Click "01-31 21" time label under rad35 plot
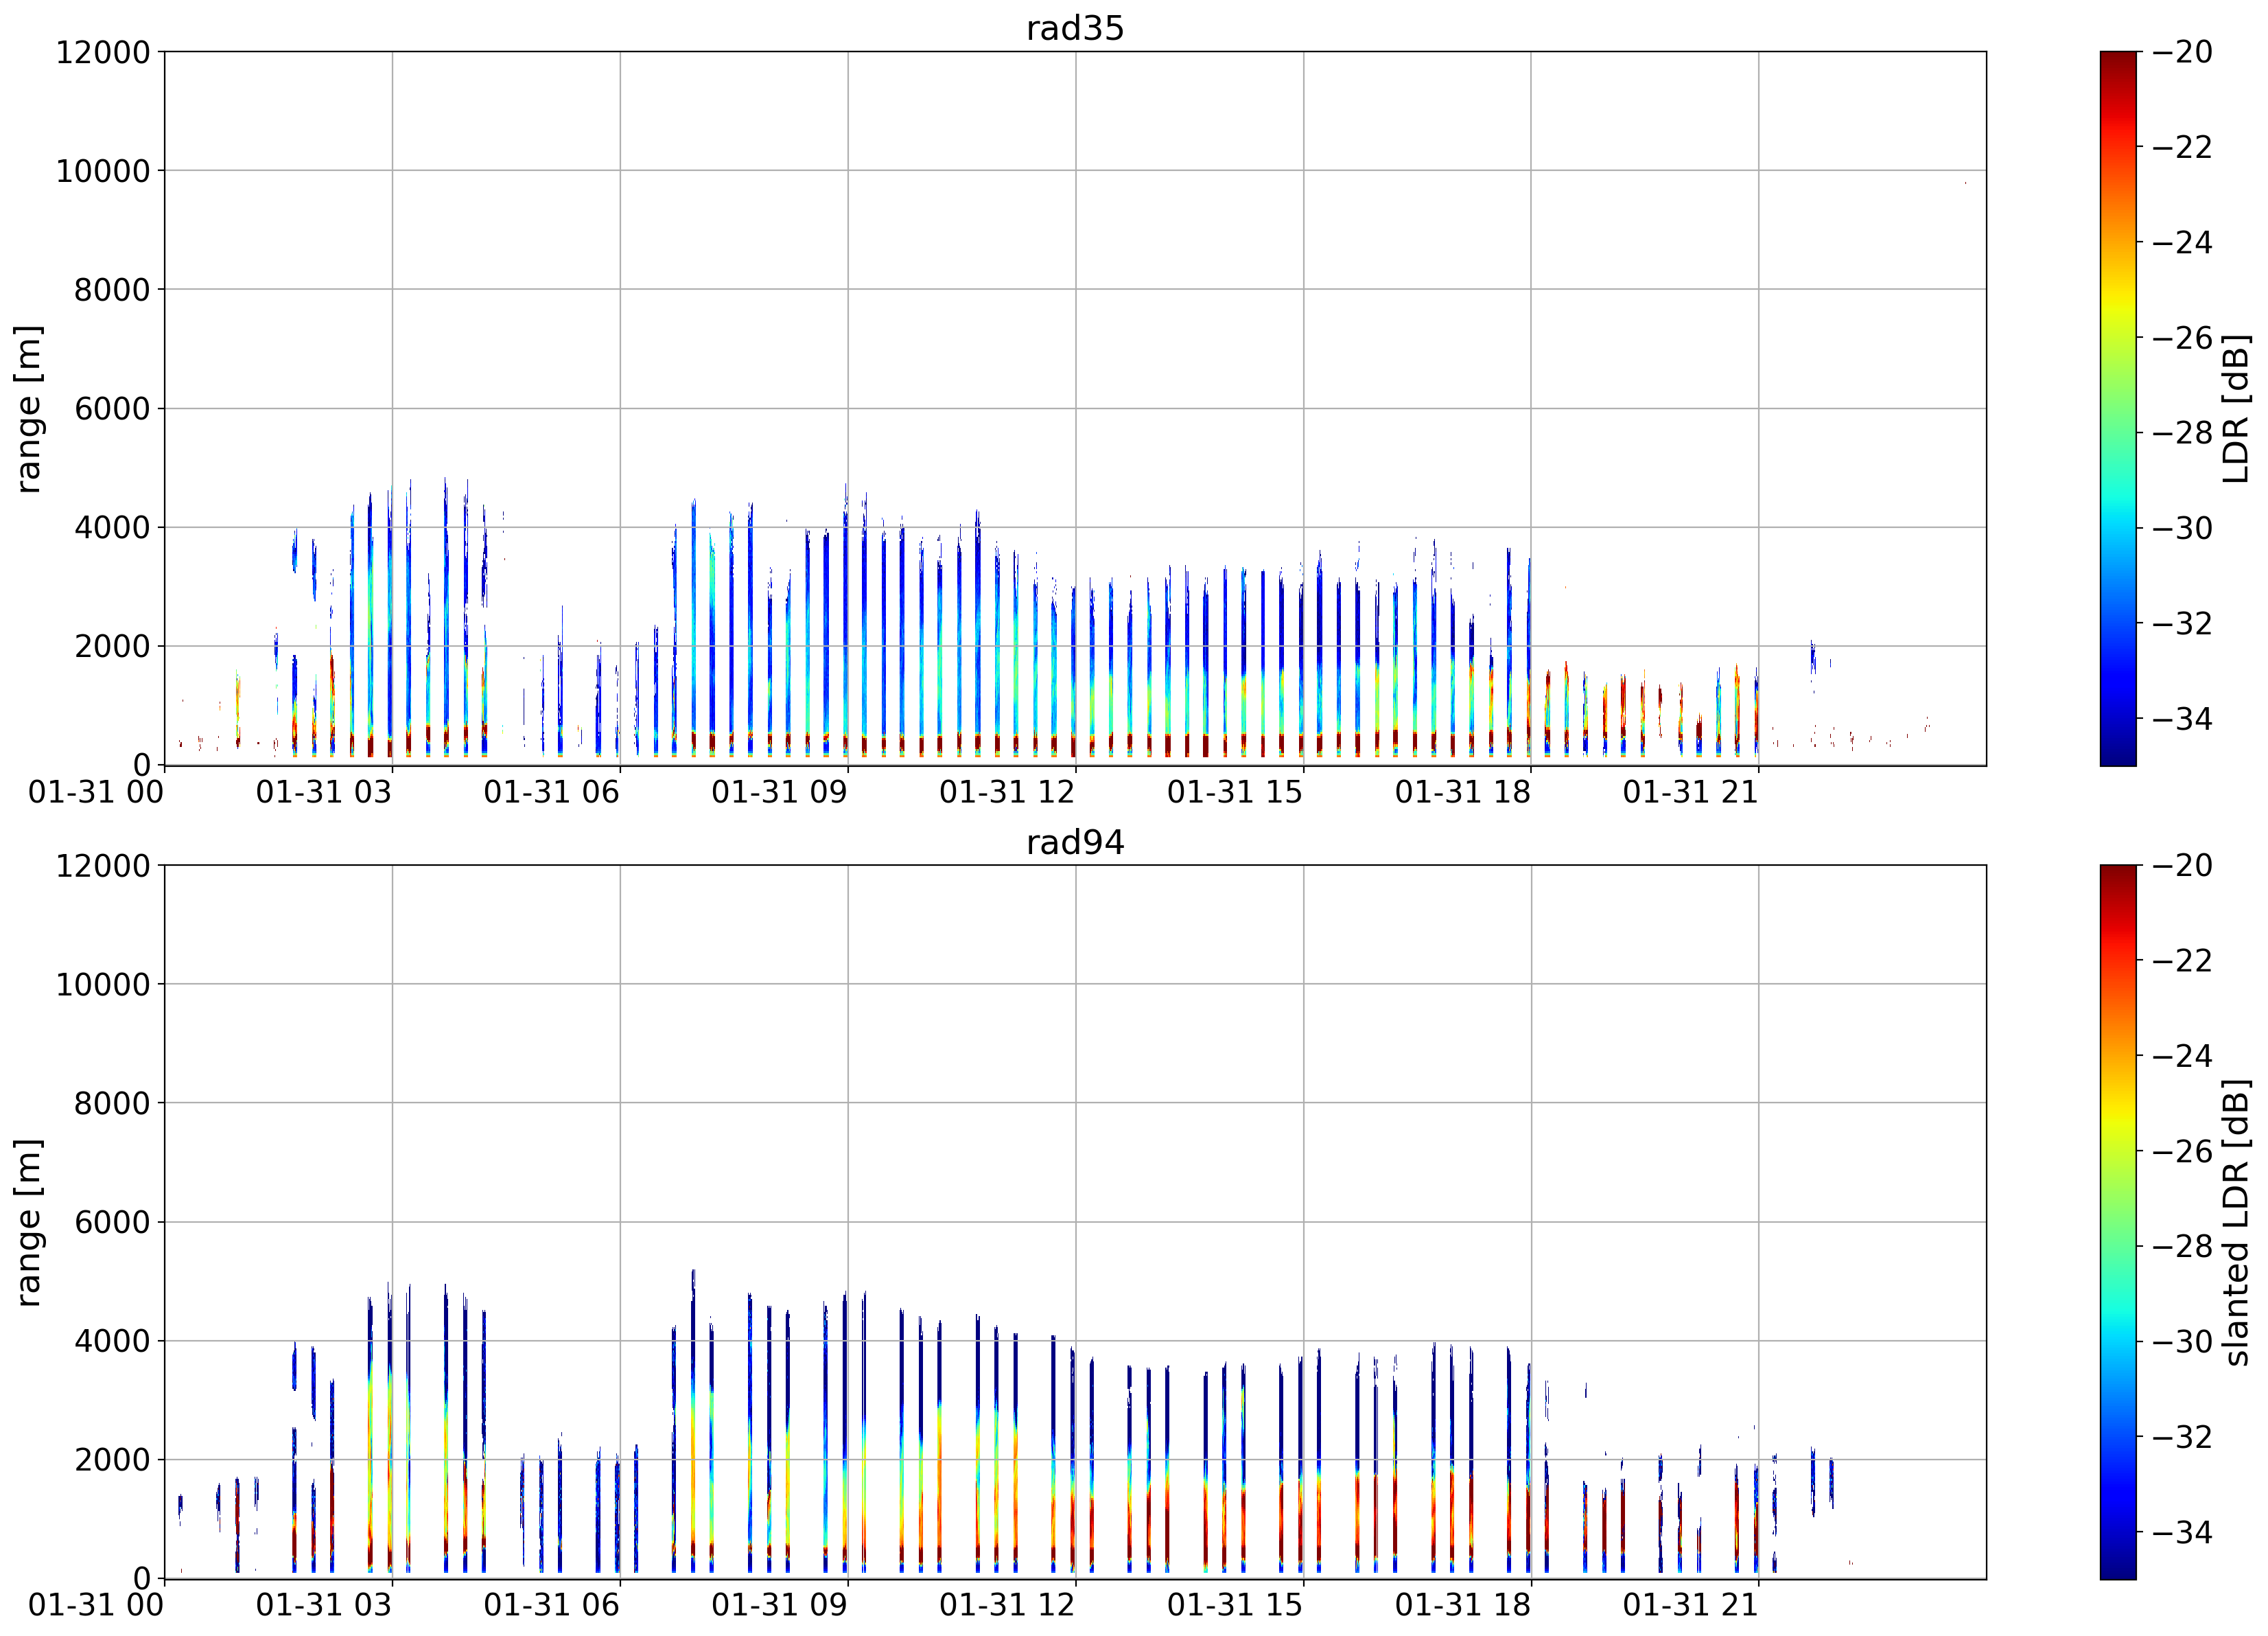Viewport: 2268px width, 1636px height. coord(1691,792)
